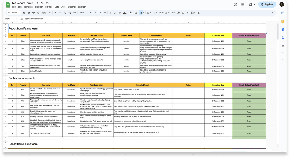Open filter views dropdown
The width and height of the screenshot is (290, 158).
click(193, 13)
